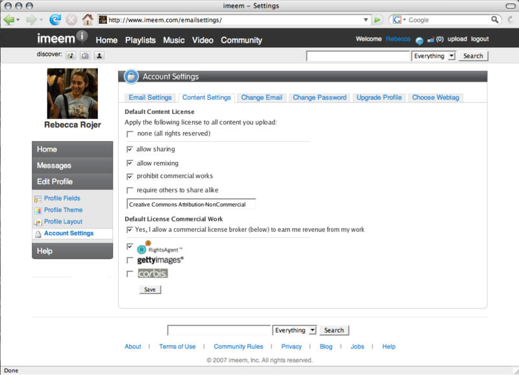Toggle the prohibit commercial works checkbox

tap(130, 176)
